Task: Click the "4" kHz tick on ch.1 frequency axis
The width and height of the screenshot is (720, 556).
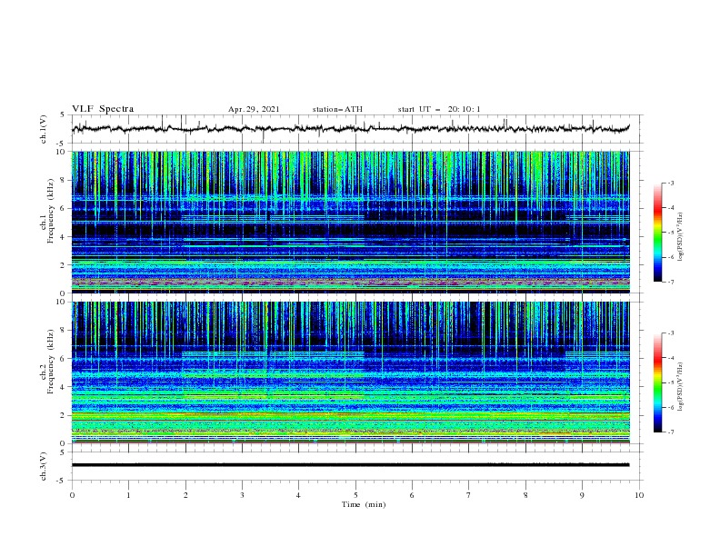Action: [x=64, y=237]
